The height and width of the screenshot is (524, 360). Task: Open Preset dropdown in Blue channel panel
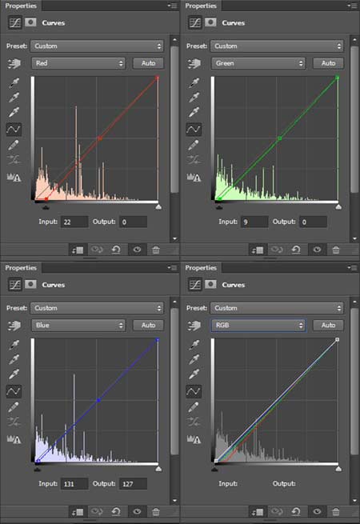[x=97, y=308]
